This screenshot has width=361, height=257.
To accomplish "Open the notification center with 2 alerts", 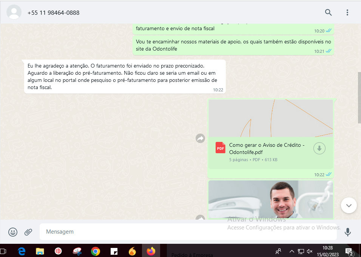I will pos(349,251).
